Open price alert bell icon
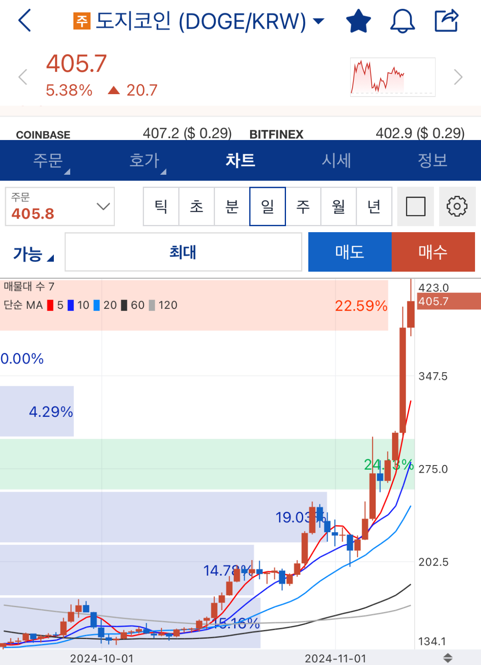The width and height of the screenshot is (481, 665). 402,21
